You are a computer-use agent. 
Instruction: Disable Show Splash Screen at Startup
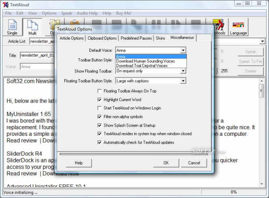tap(100, 125)
